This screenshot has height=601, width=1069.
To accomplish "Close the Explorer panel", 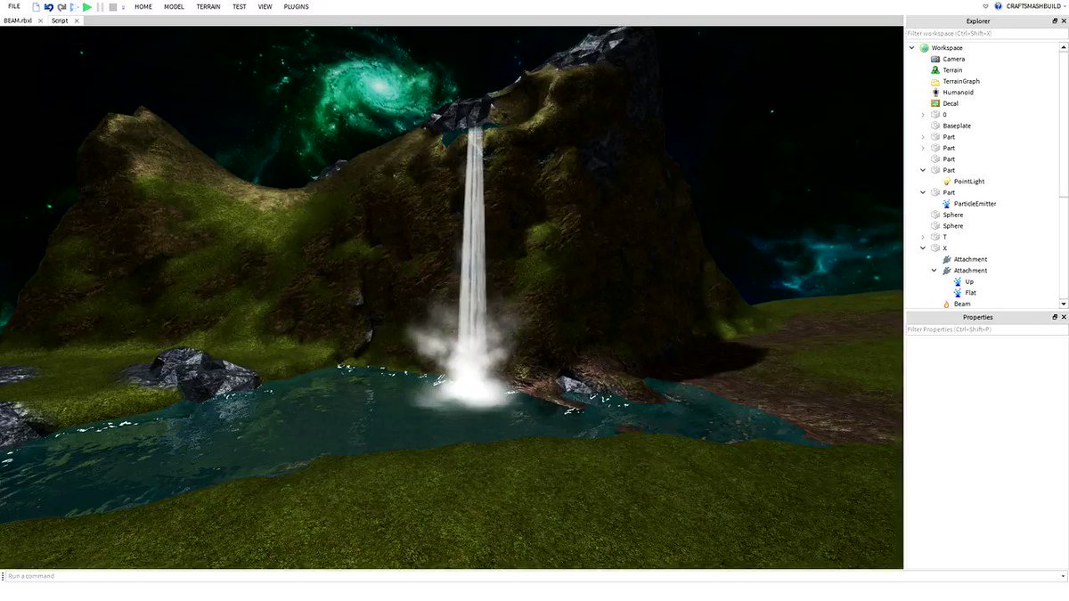I will pyautogui.click(x=1063, y=20).
